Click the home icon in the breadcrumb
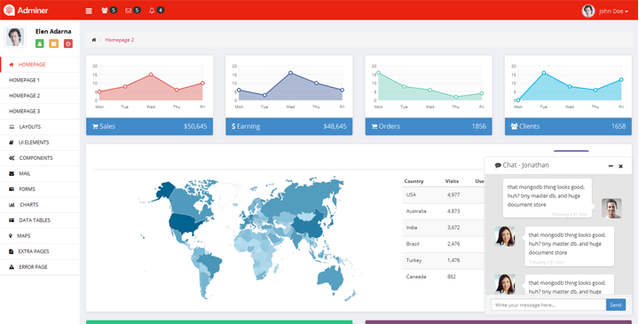This screenshot has width=639, height=324. pyautogui.click(x=94, y=40)
